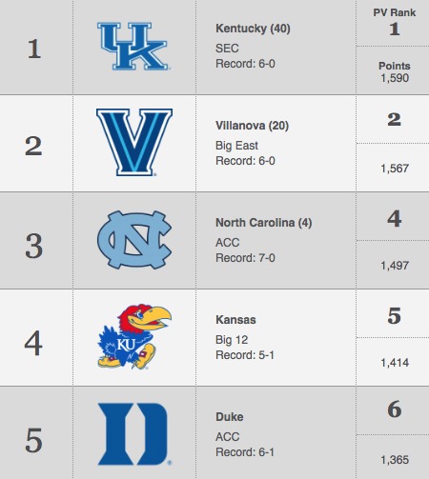
Task: Click the Points header label
Action: coord(395,66)
